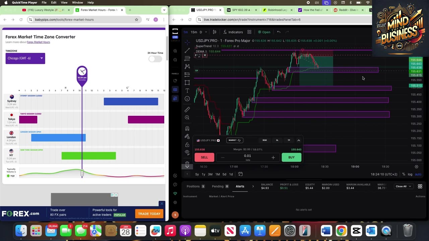The width and height of the screenshot is (429, 241).
Task: Expand the timeframe dropdown chevron
Action: [x=206, y=32]
